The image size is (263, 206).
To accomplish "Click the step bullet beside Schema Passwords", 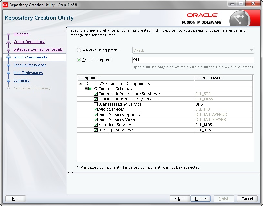I will 9,65.
